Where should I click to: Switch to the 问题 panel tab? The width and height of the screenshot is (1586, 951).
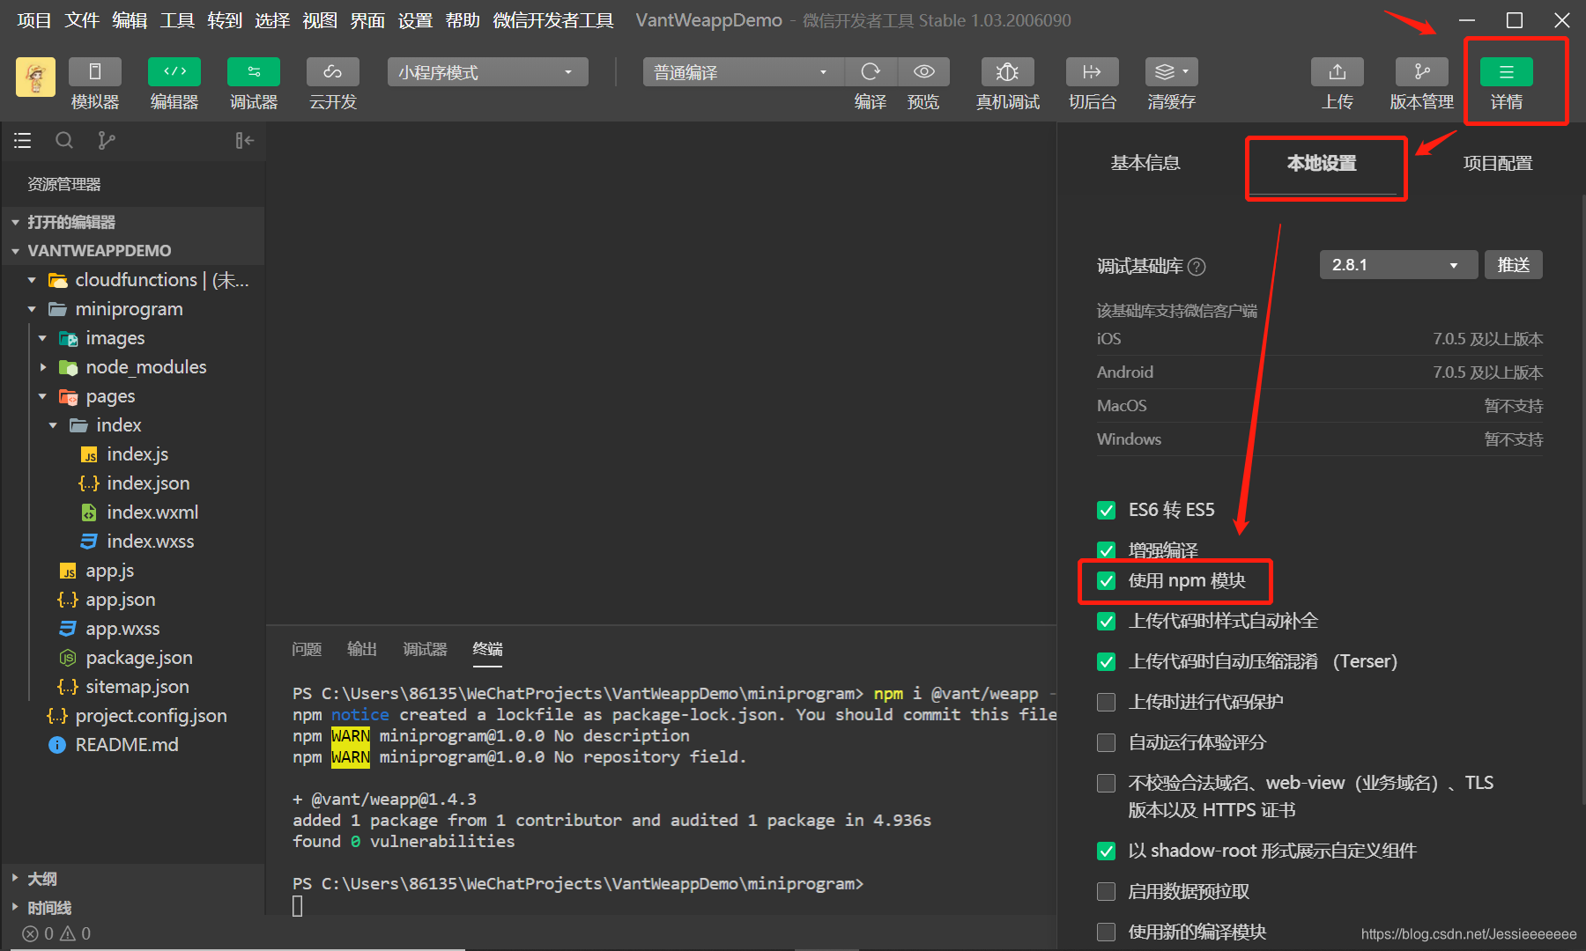[x=307, y=649]
